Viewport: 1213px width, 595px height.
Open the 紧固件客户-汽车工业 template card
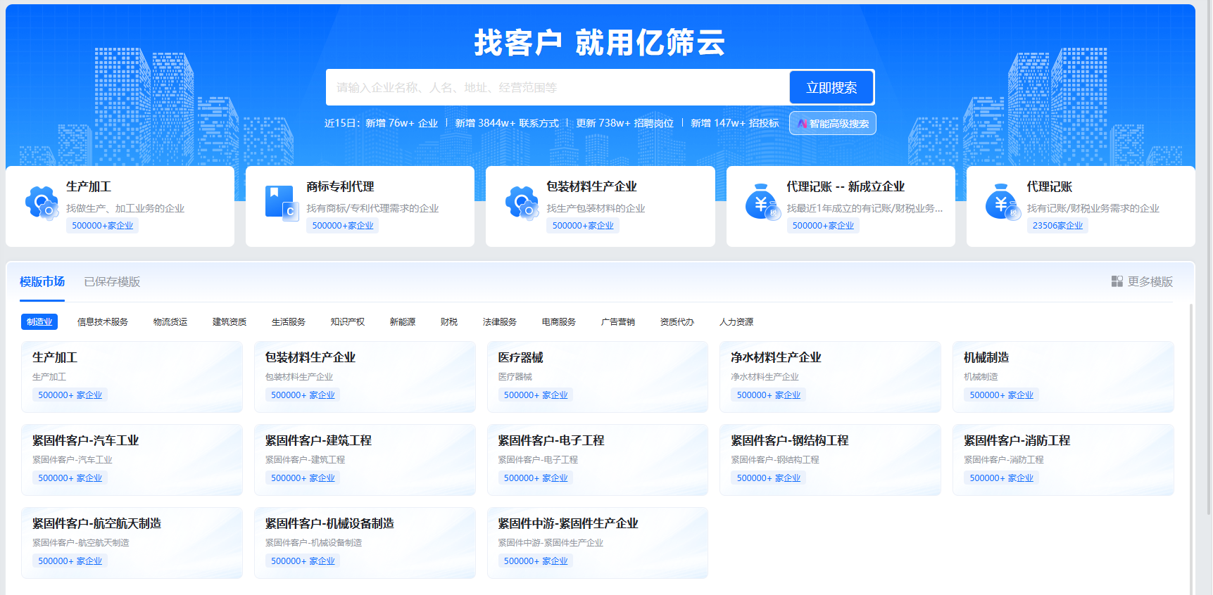pos(132,460)
